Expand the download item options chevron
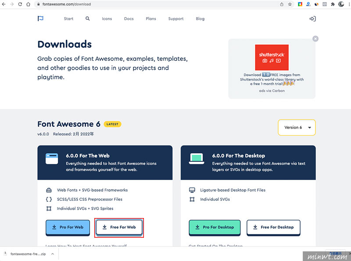Screen dimensions: 351x261 (53, 254)
